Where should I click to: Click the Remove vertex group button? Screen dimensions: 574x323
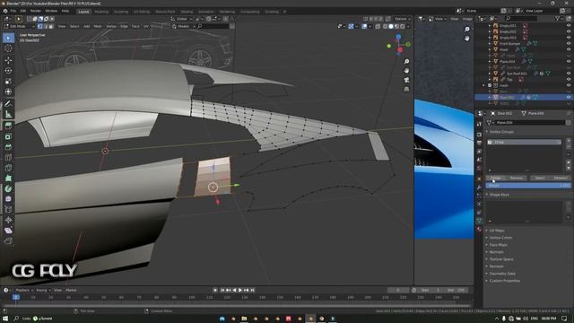[517, 178]
